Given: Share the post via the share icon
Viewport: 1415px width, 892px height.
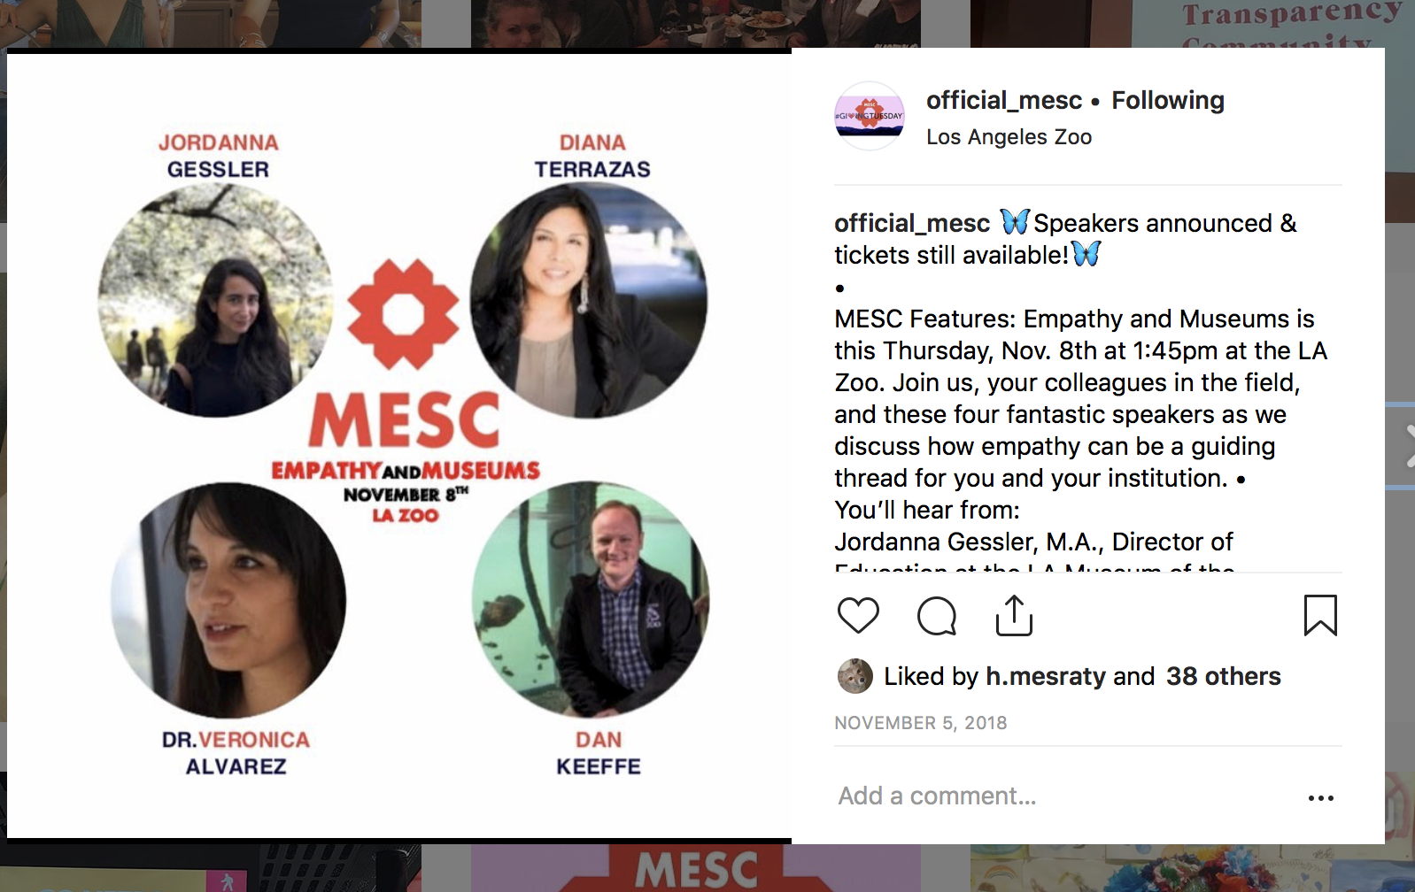Looking at the screenshot, I should coord(1014,615).
